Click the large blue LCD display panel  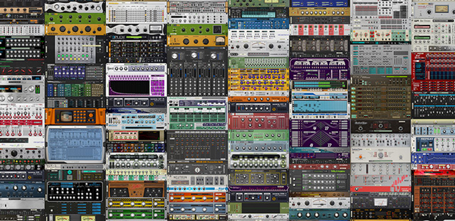tap(75, 144)
